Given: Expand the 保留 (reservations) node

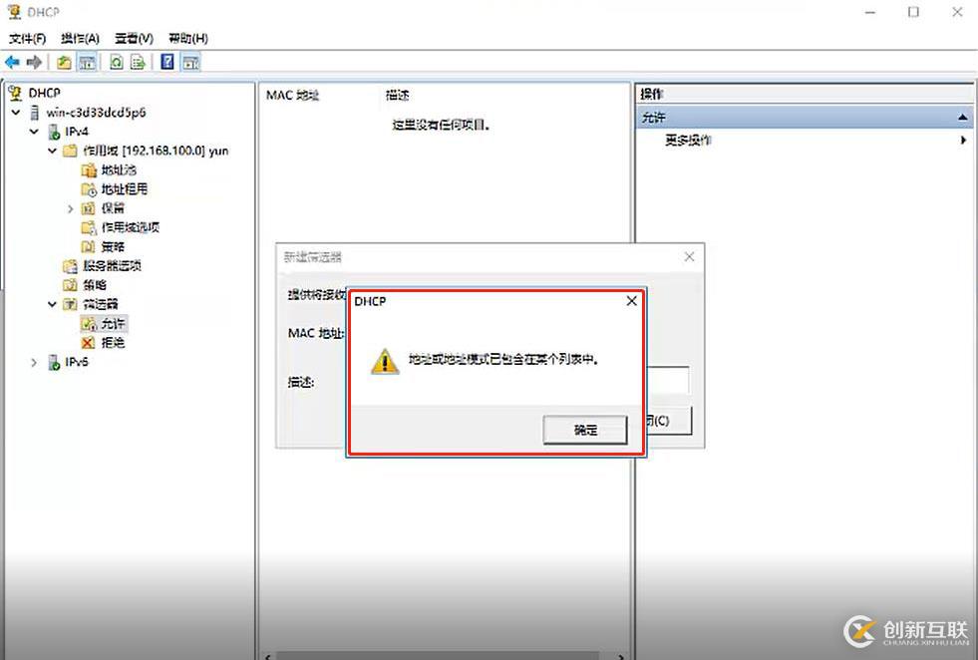Looking at the screenshot, I should pyautogui.click(x=71, y=208).
